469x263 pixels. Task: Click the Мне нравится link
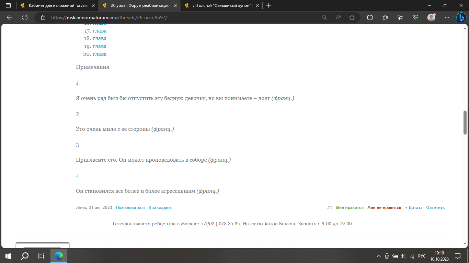pyautogui.click(x=350, y=208)
